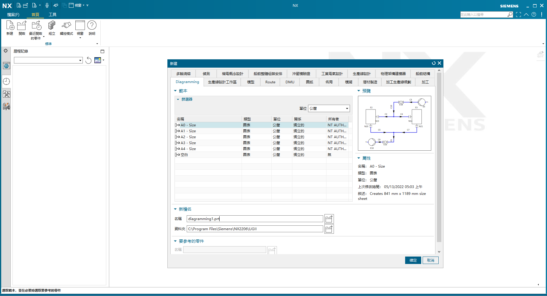
Task: Collapse the 新檔名 section
Action: (175, 209)
